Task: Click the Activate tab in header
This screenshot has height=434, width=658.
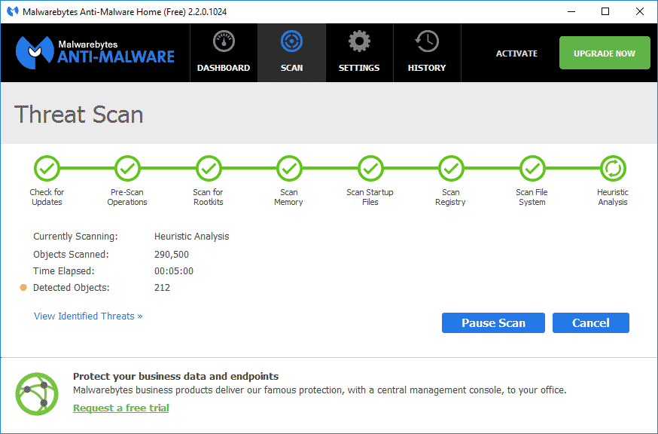Action: pyautogui.click(x=516, y=53)
